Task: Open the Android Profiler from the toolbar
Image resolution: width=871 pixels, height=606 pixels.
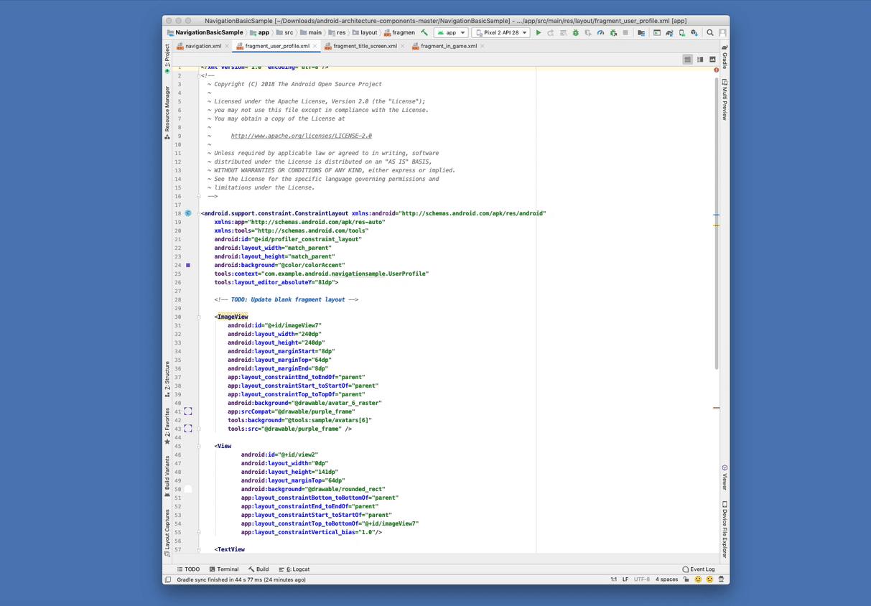Action: click(x=600, y=32)
